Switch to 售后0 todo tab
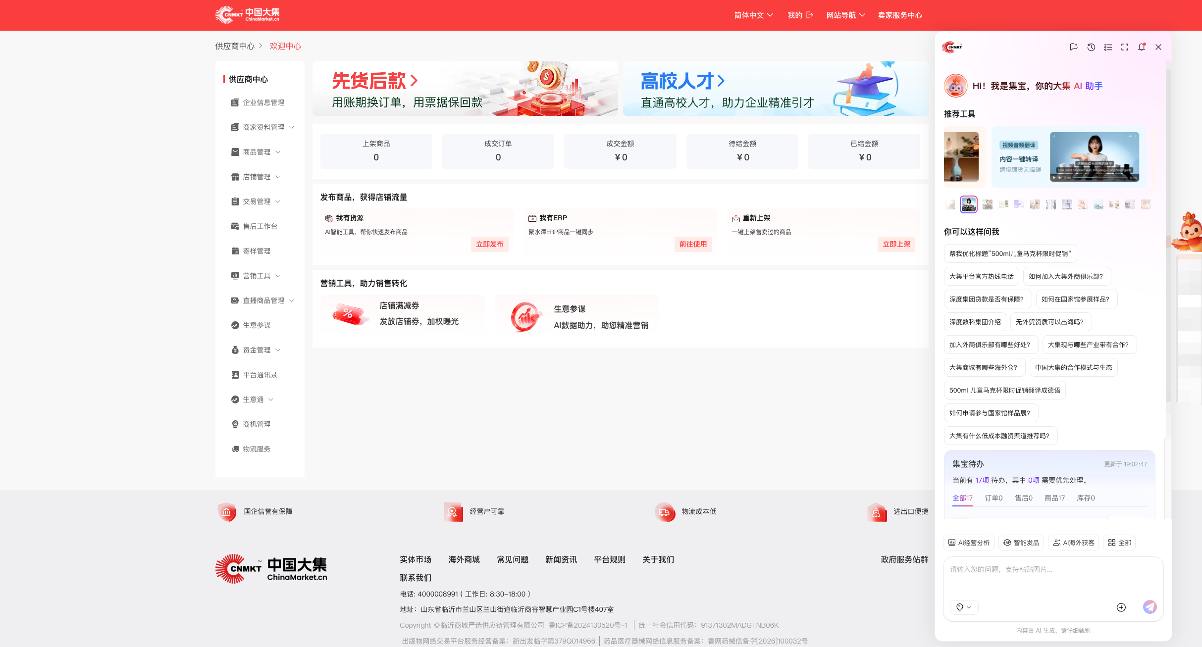The image size is (1202, 647). (x=1023, y=498)
